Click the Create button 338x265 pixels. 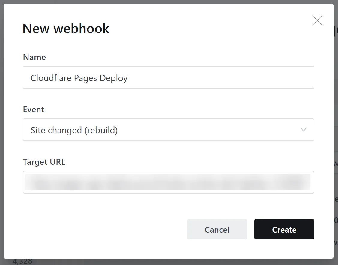pyautogui.click(x=284, y=229)
